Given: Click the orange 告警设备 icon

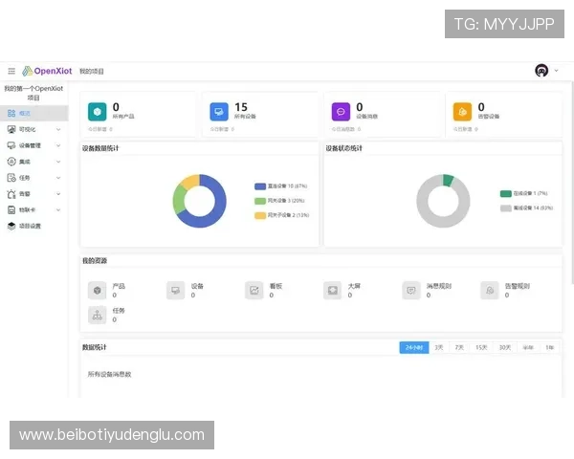Looking at the screenshot, I should [462, 111].
